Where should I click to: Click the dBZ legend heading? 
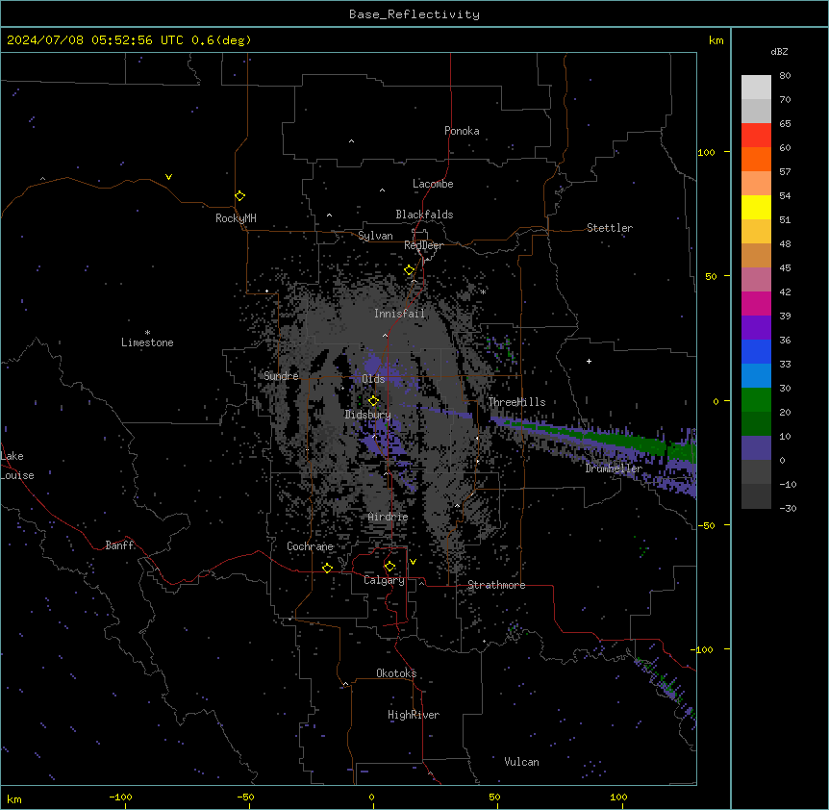click(779, 51)
